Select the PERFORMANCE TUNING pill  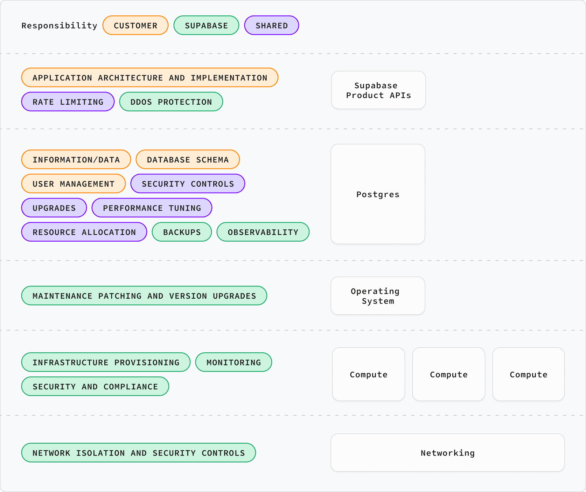[152, 208]
